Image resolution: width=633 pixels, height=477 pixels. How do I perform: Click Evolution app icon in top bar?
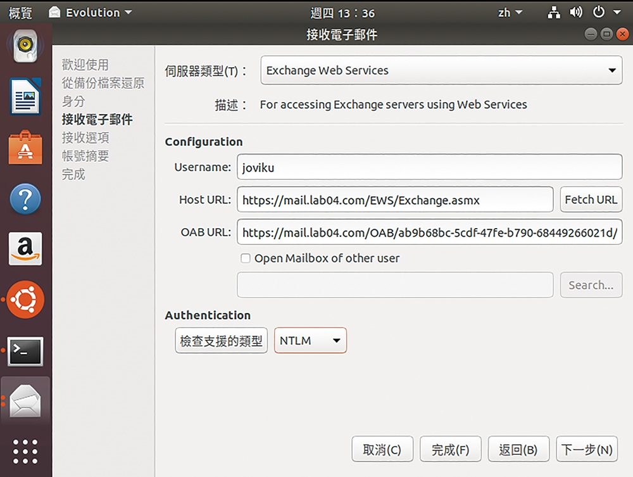point(54,13)
